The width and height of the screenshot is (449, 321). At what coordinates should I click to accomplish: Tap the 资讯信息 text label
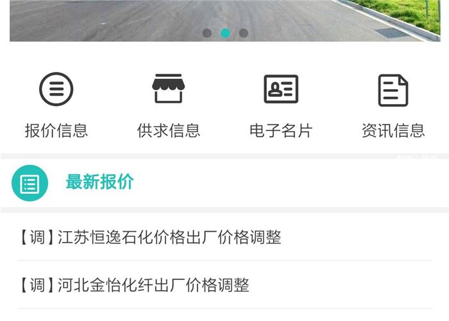click(393, 131)
